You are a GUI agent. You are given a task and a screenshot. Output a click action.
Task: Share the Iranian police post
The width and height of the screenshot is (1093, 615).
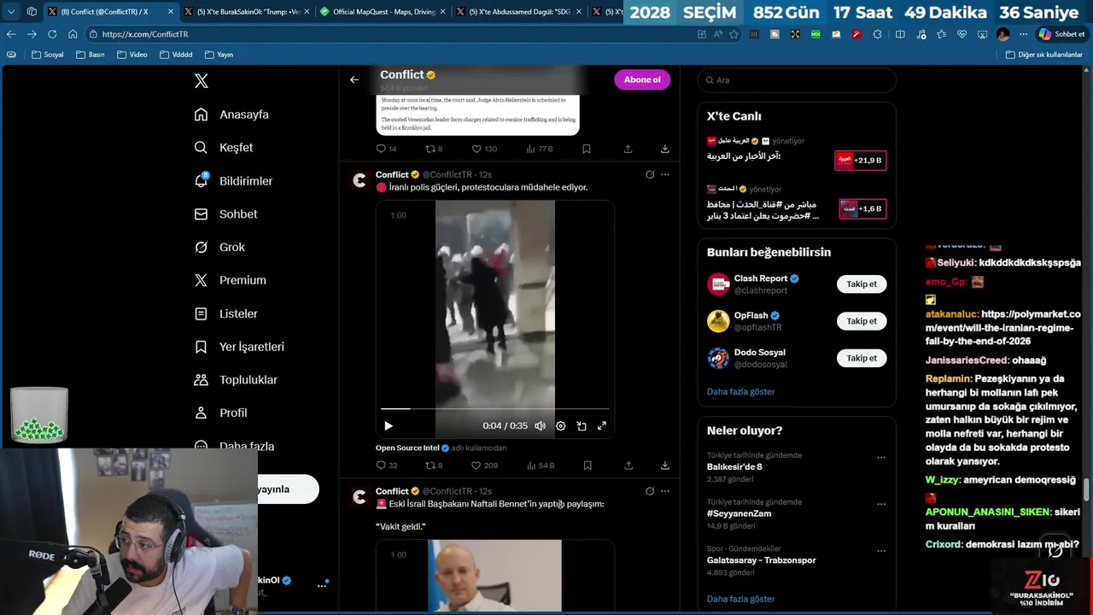[x=628, y=466]
